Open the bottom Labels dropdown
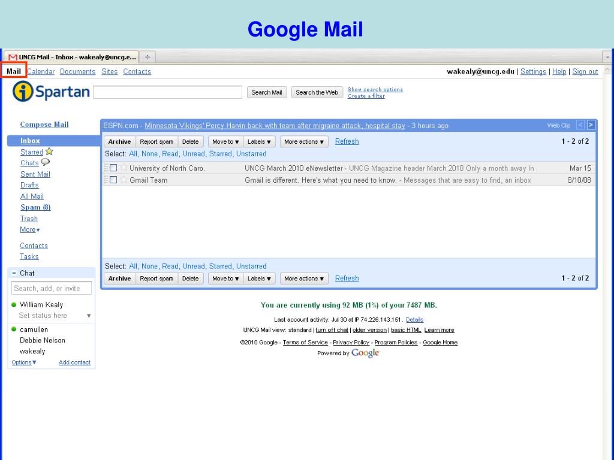 tap(259, 279)
